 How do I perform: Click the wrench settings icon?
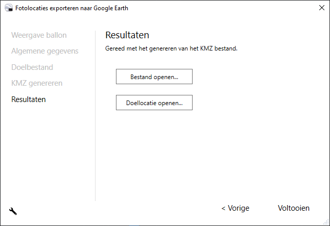13,211
